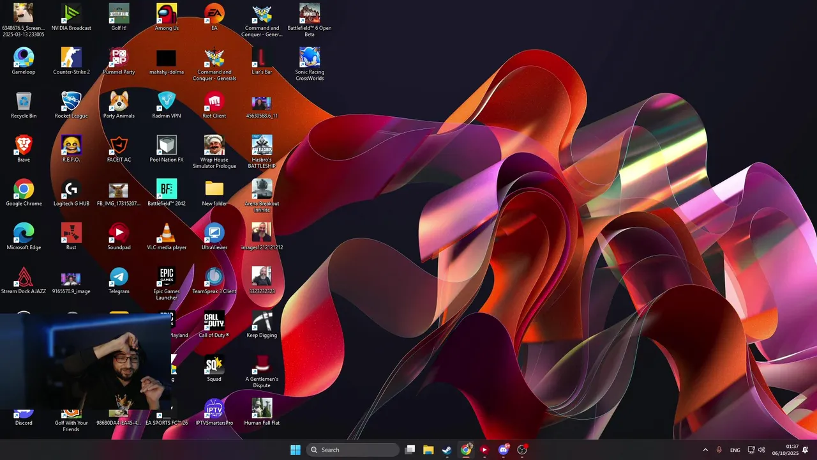Open the Google Chrome desktop shortcut
Screen dimensions: 817x460
(x=24, y=193)
